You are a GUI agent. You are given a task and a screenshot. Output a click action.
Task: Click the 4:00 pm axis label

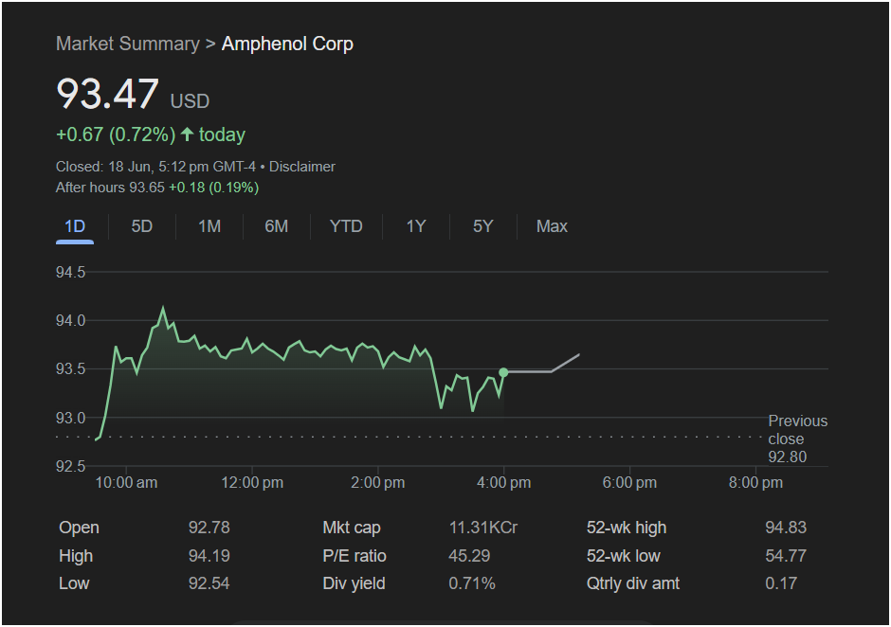(503, 483)
